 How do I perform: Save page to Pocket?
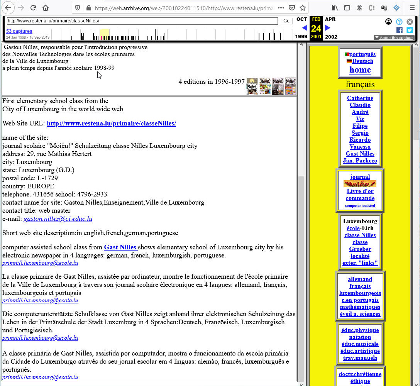tap(292, 8)
